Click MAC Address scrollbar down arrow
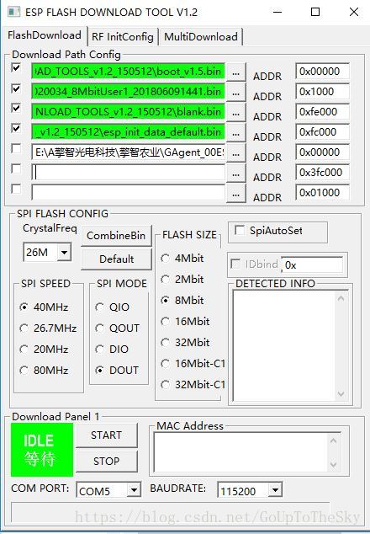Image resolution: width=370 pixels, height=534 pixels. pyautogui.click(x=334, y=465)
